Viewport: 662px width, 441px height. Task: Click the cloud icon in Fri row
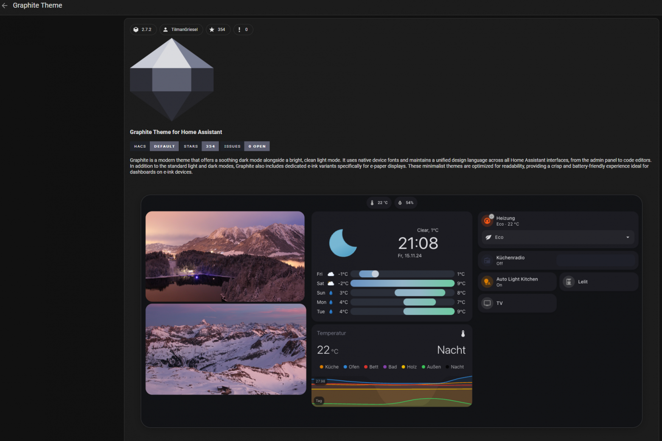(331, 274)
